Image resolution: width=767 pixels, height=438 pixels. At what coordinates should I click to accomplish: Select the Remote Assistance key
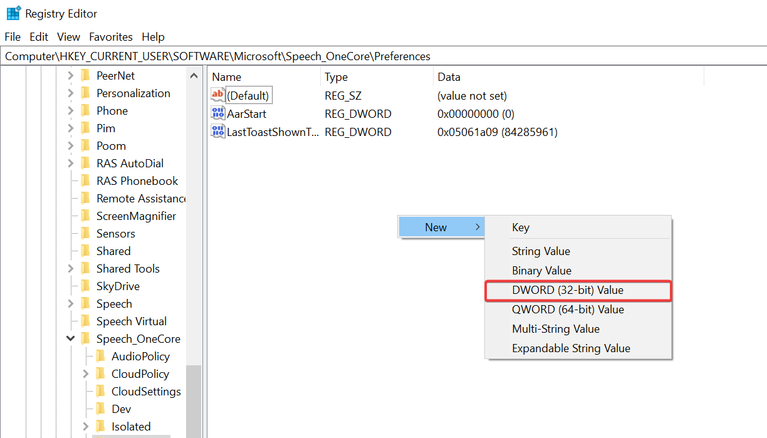141,199
